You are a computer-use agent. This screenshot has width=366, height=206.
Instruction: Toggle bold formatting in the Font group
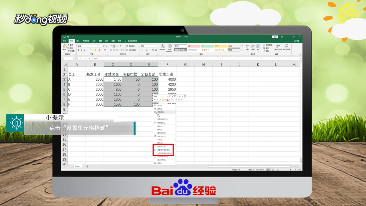click(x=79, y=50)
